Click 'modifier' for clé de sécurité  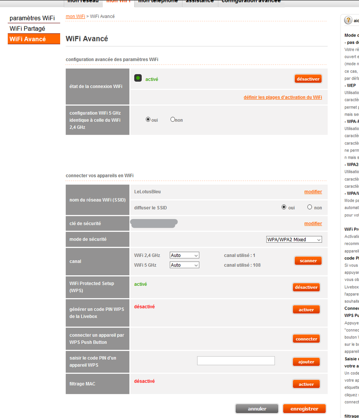coord(313,223)
